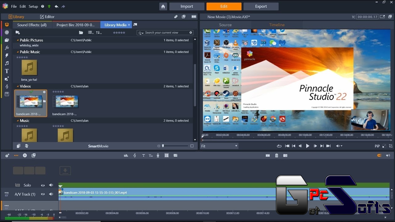Add a new library tab

(x=135, y=25)
